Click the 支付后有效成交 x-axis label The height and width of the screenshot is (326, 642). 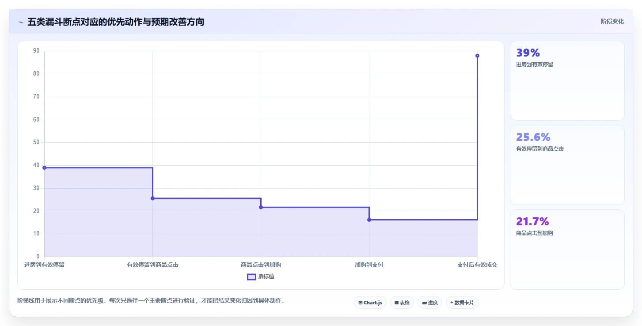pos(477,265)
